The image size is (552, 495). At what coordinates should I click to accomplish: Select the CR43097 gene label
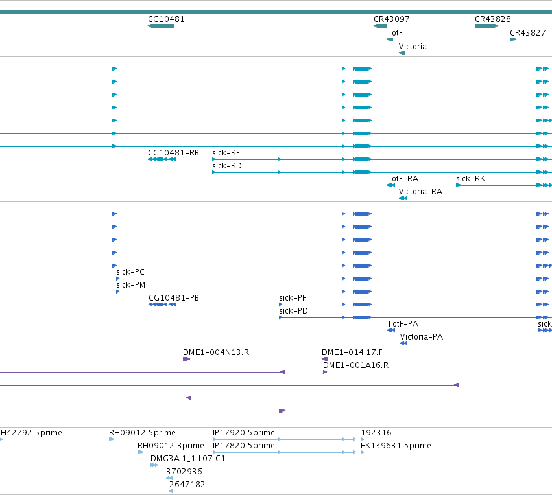tap(392, 19)
